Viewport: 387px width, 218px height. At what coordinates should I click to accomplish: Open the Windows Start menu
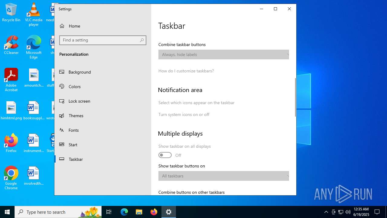7,212
